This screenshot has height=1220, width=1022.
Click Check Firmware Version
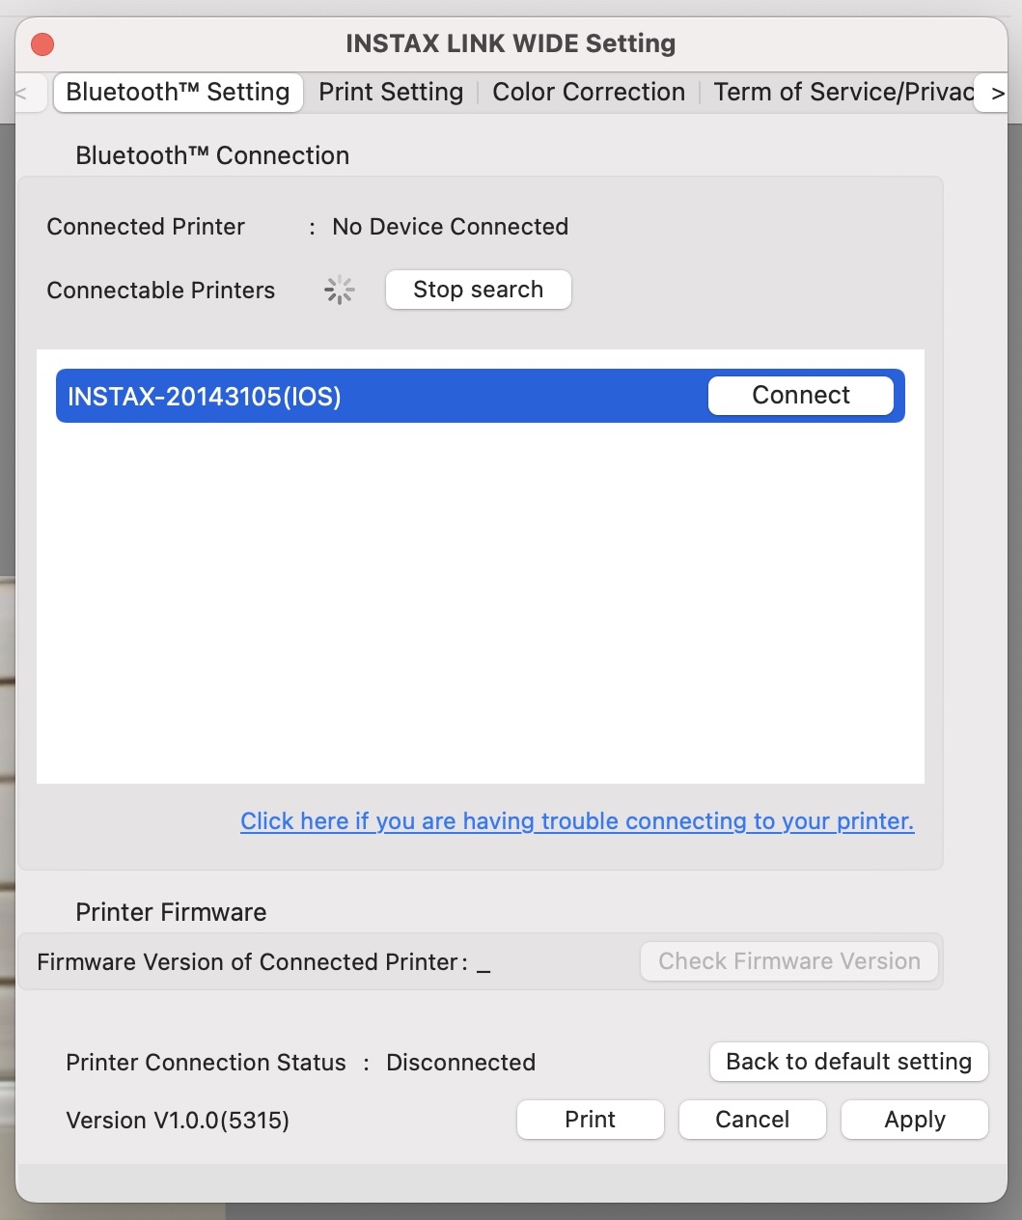[x=788, y=961]
